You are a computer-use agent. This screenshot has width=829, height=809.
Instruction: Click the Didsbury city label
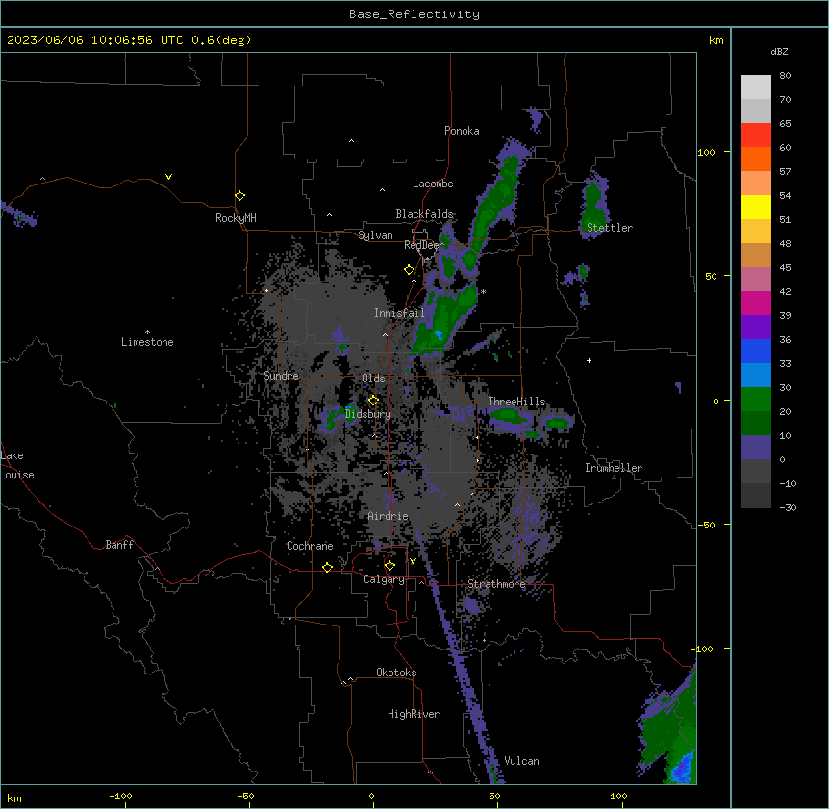(368, 414)
